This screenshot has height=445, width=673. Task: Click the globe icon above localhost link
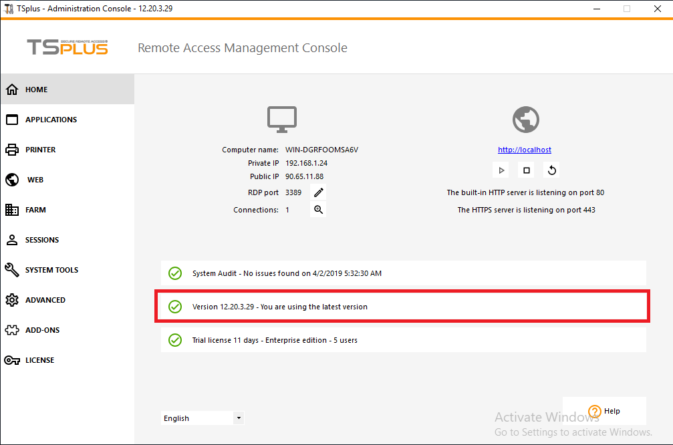[525, 120]
